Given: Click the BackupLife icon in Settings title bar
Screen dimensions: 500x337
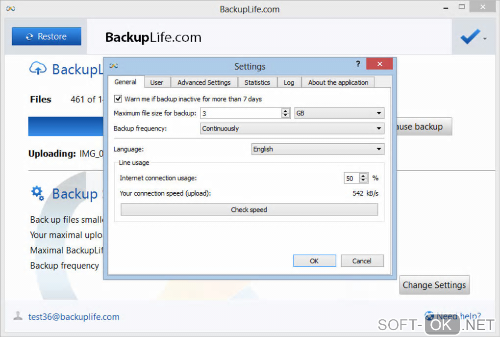Looking at the screenshot, I should [114, 66].
